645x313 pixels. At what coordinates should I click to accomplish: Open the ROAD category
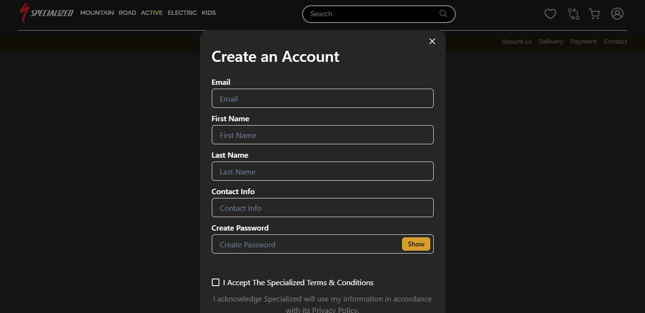127,13
